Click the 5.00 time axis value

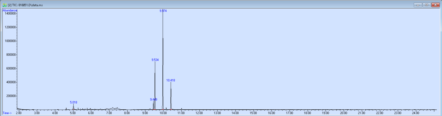point(73,113)
